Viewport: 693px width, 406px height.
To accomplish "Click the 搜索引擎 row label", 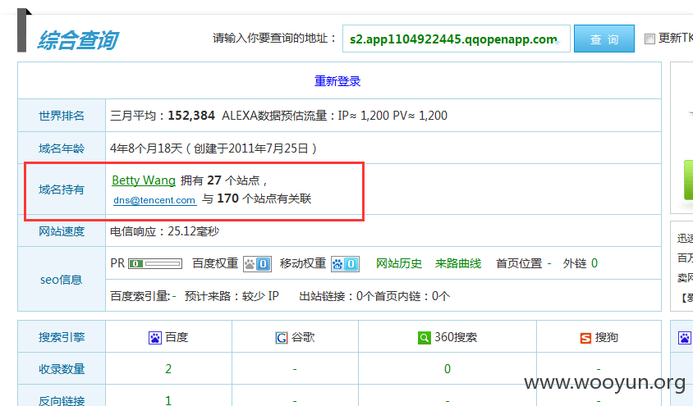I will point(62,337).
